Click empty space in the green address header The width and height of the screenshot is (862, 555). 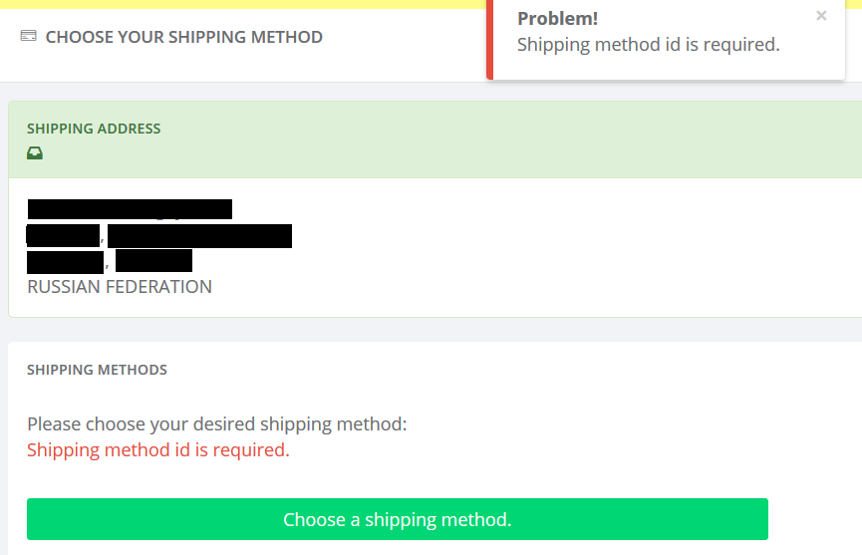[498, 139]
